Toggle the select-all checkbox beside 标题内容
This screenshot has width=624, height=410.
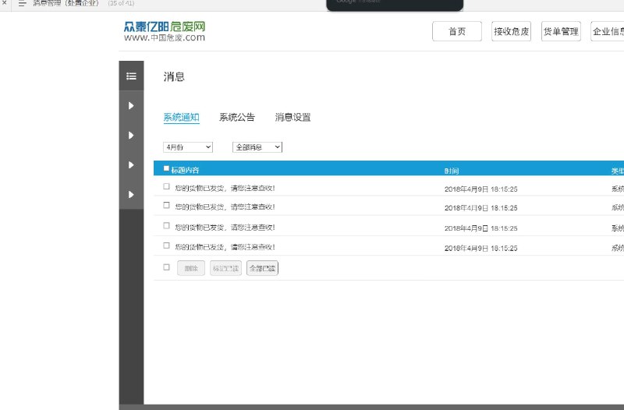tap(166, 168)
